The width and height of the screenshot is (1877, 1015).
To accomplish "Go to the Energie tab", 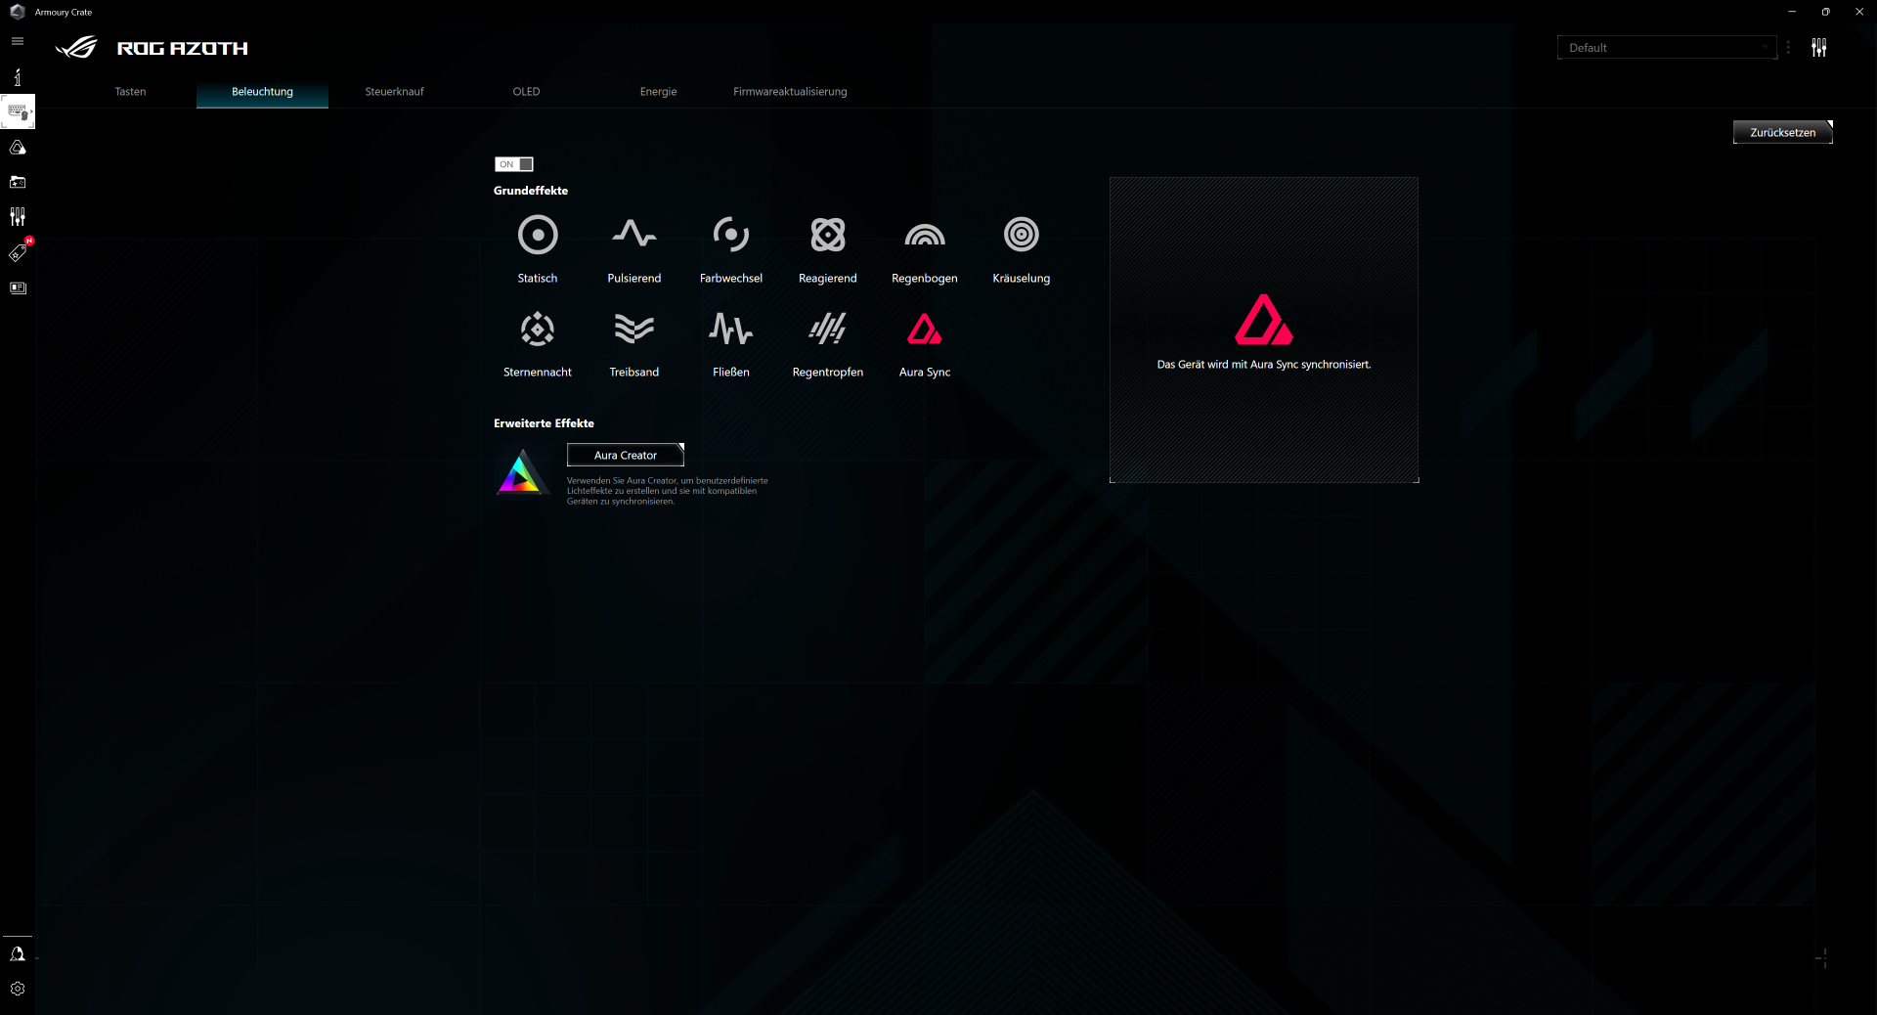I will (x=658, y=92).
